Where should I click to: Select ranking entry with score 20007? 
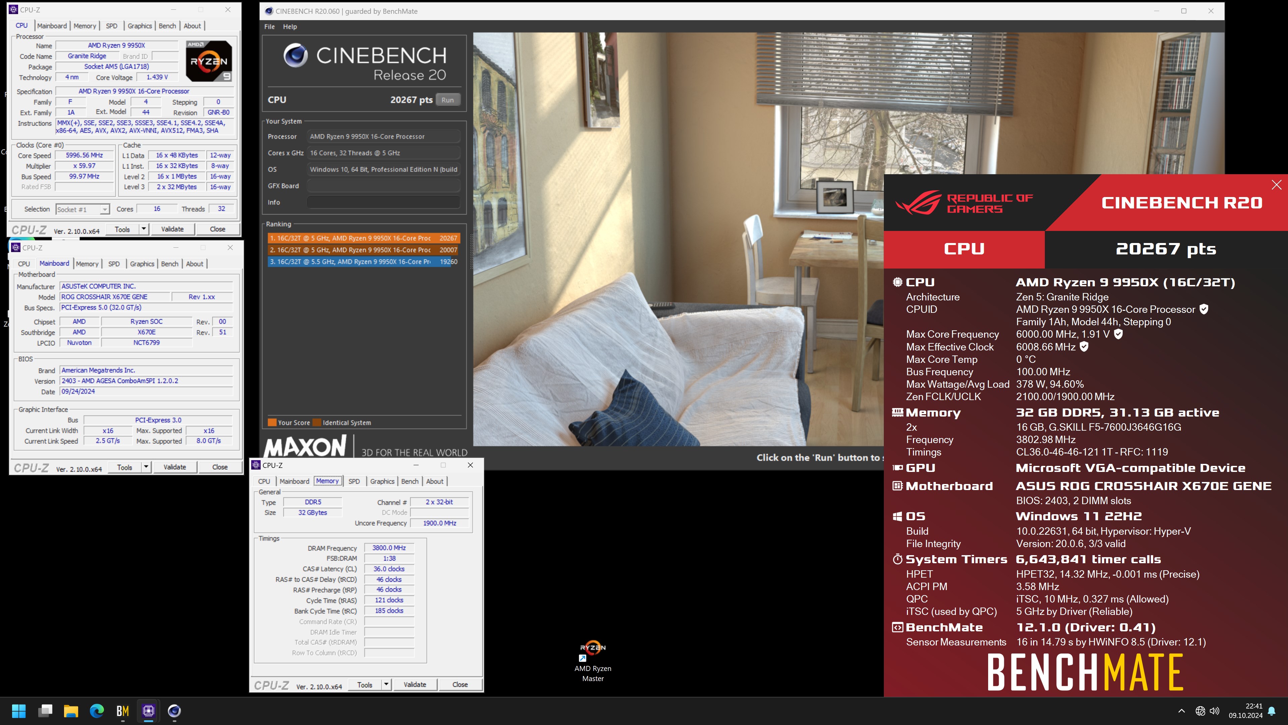pyautogui.click(x=364, y=250)
